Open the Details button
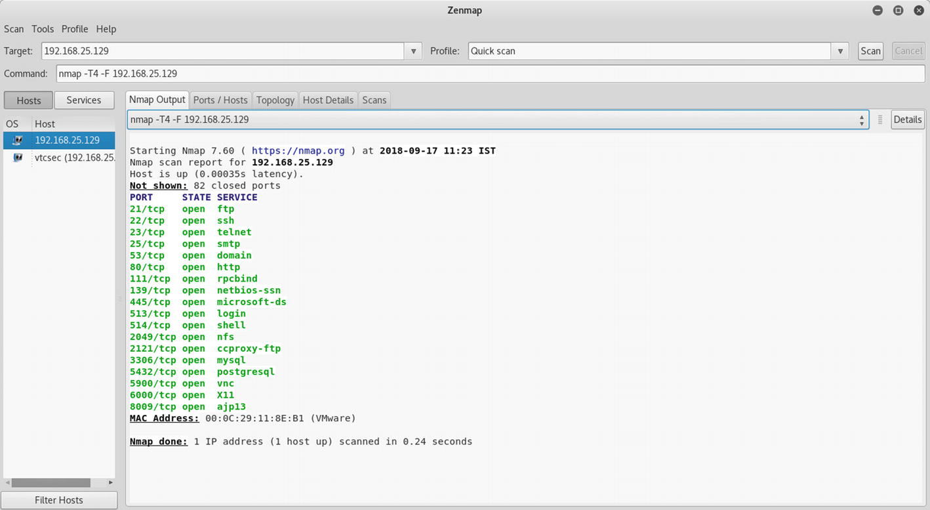This screenshot has width=930, height=510. coord(908,119)
